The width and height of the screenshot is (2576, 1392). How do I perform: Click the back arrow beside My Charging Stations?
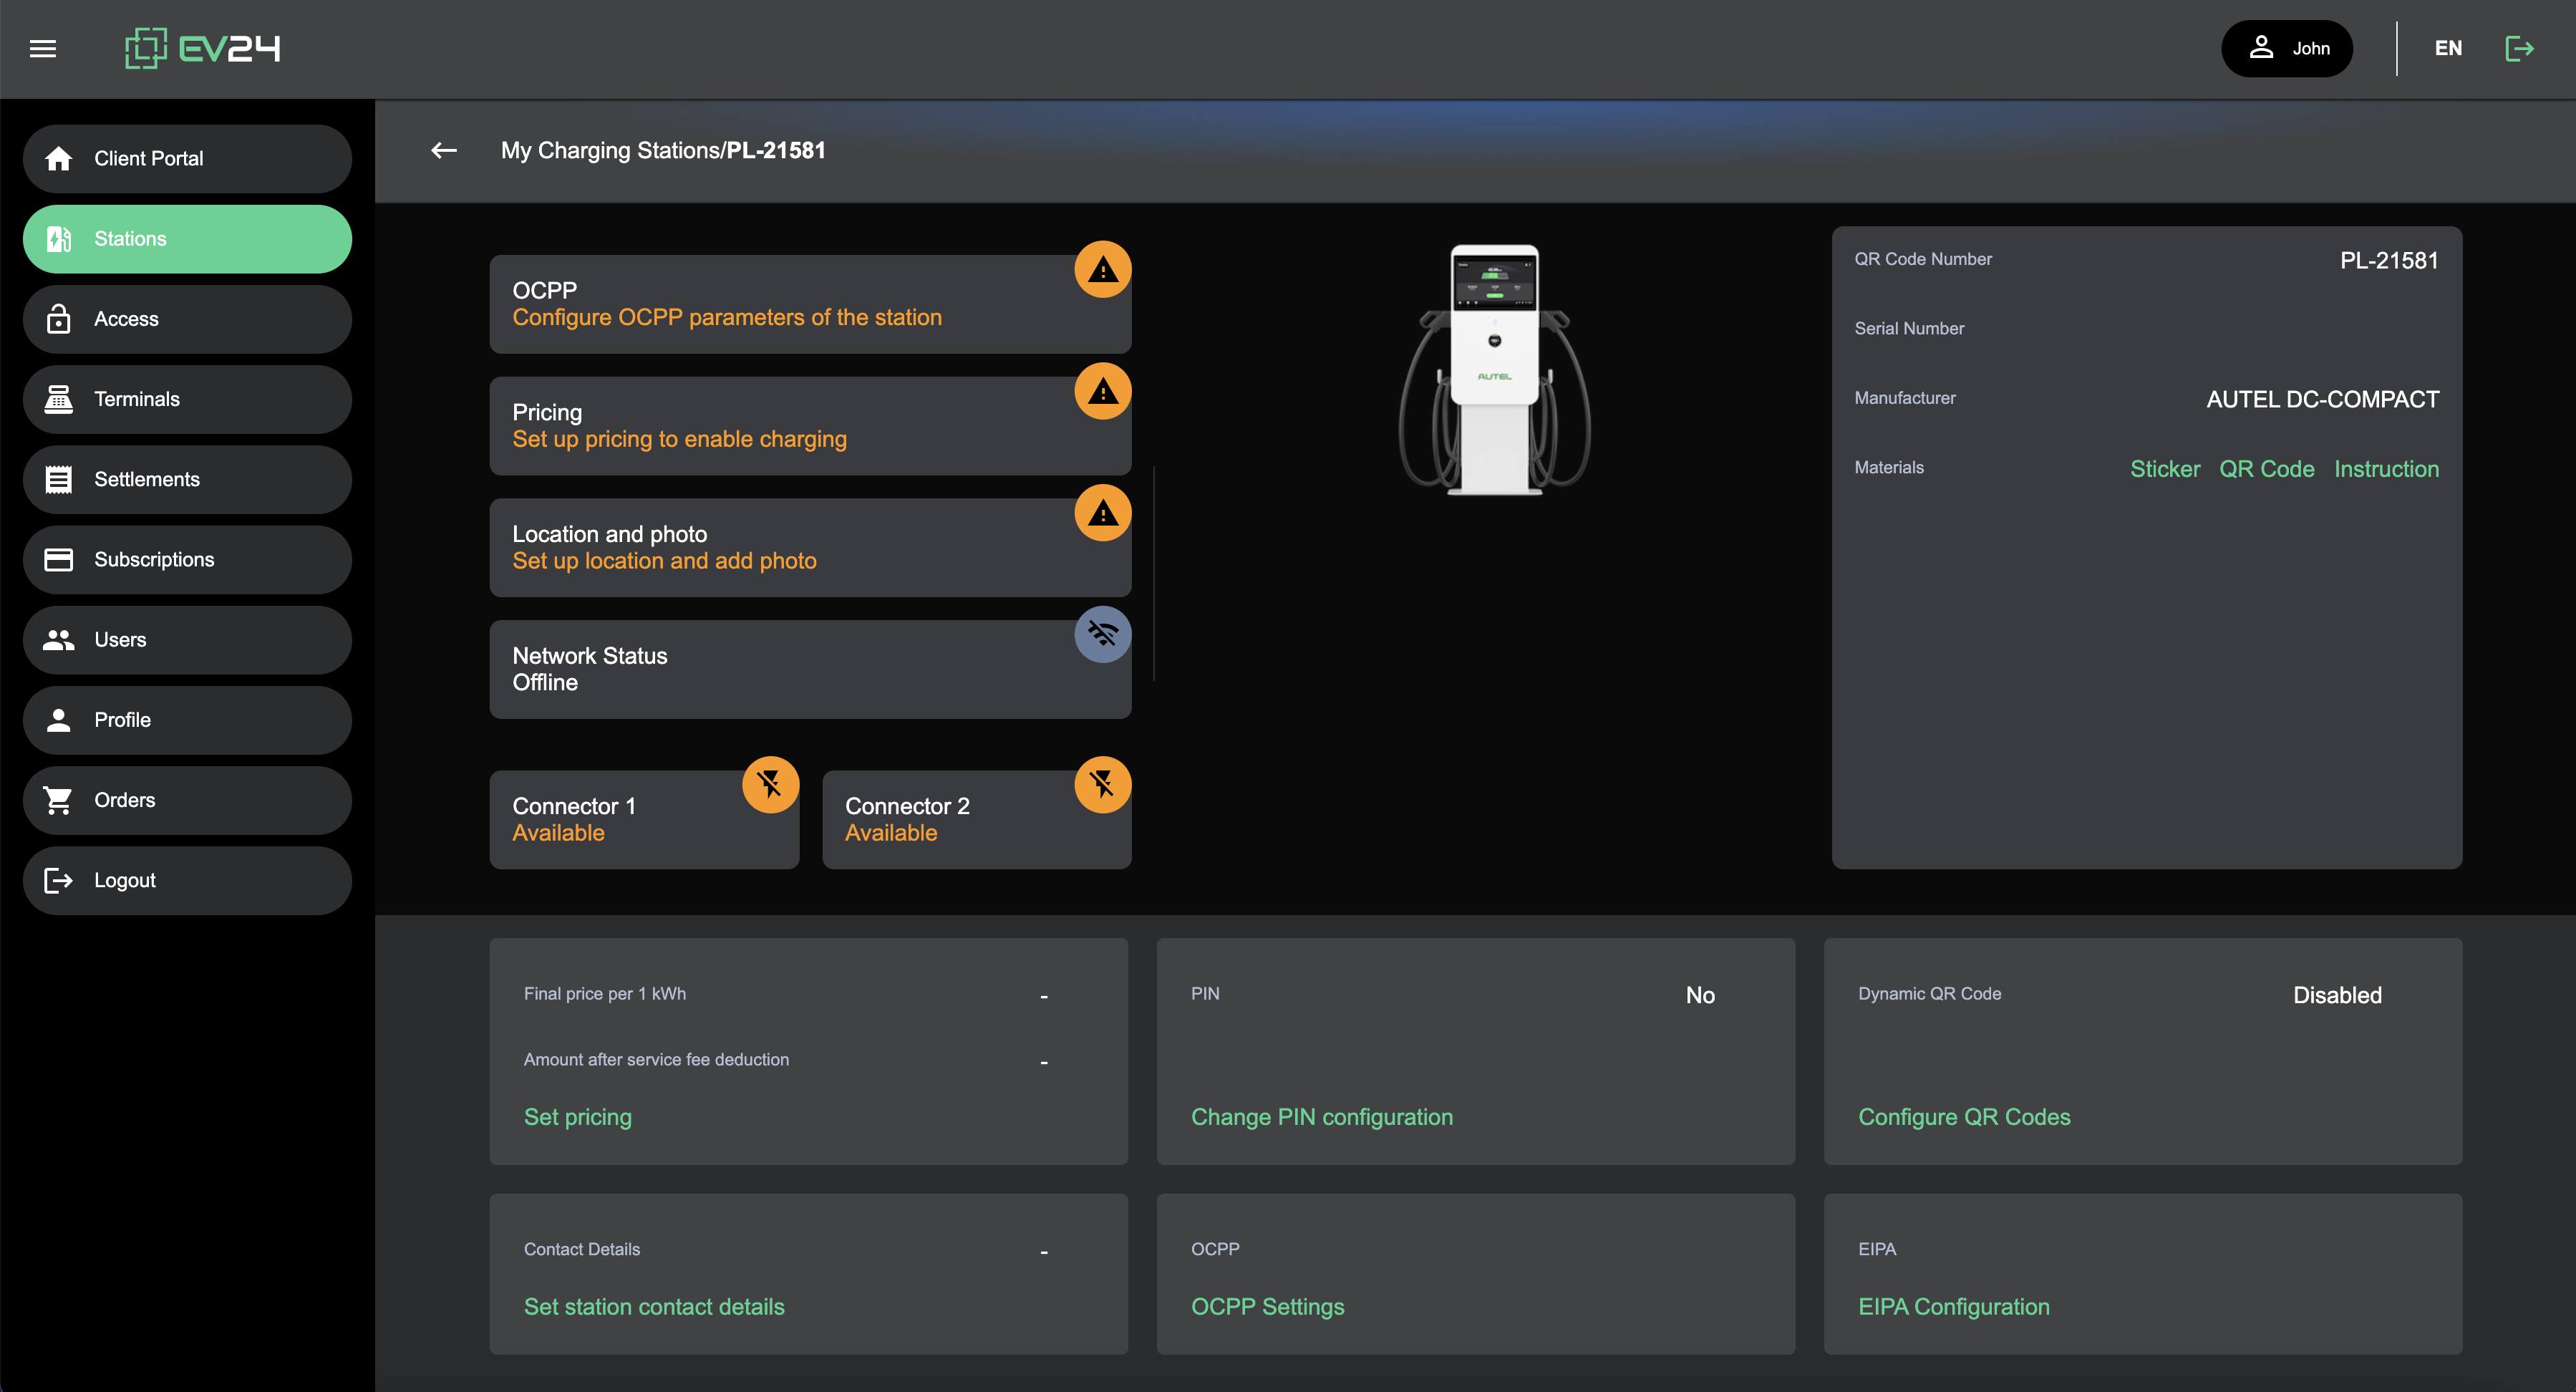[444, 150]
